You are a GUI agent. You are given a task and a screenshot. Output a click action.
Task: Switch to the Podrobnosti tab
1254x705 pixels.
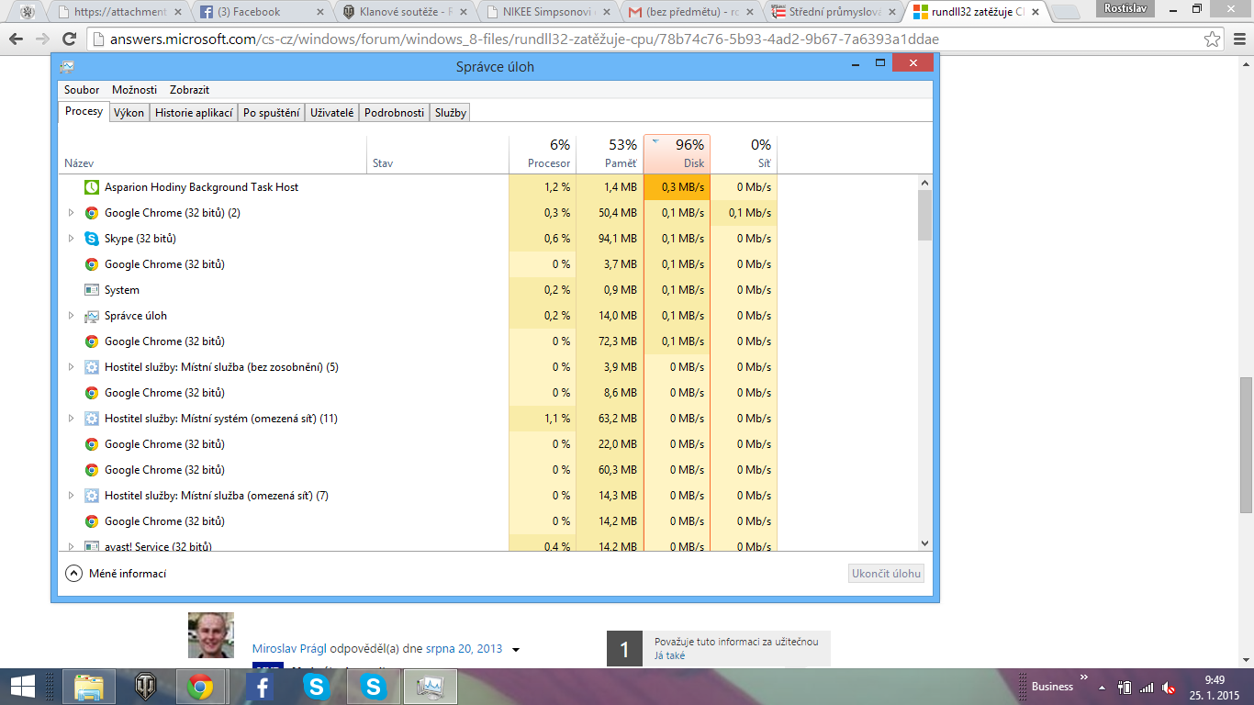394,113
